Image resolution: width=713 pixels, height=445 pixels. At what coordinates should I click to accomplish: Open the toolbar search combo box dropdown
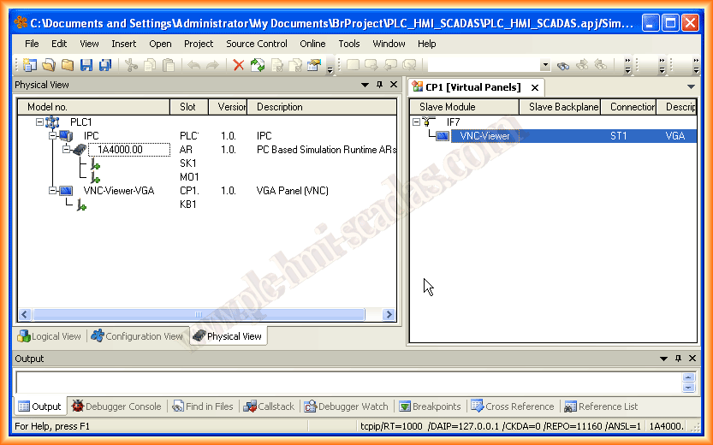[x=545, y=65]
